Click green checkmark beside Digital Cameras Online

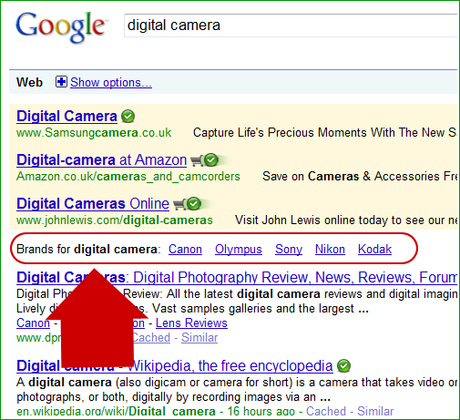[x=194, y=204]
